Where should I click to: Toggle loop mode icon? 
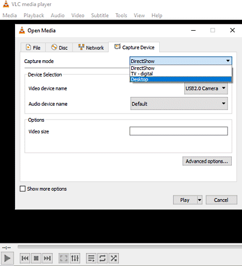pos(102,258)
